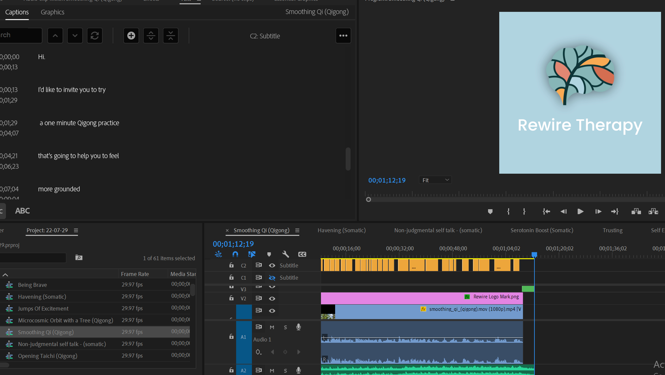Click Program monitor zoom scroll handle
665x375 pixels.
pyautogui.click(x=368, y=200)
